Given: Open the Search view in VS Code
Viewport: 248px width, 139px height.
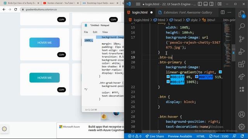Looking at the screenshot, I should click(x=242, y=26).
